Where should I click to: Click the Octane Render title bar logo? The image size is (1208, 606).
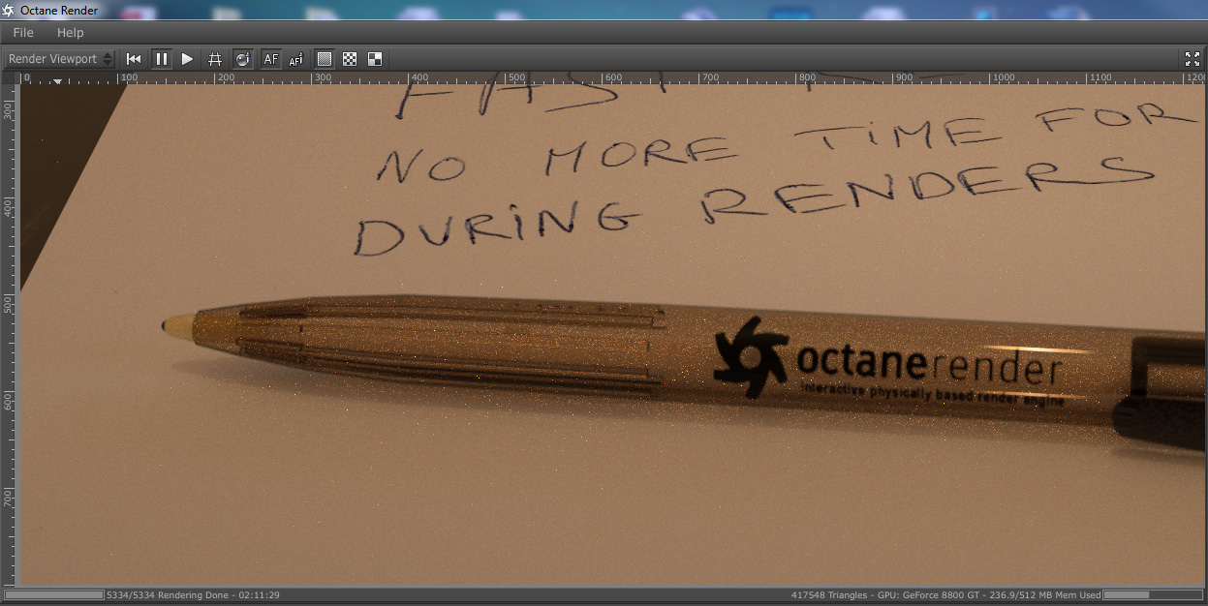click(9, 11)
